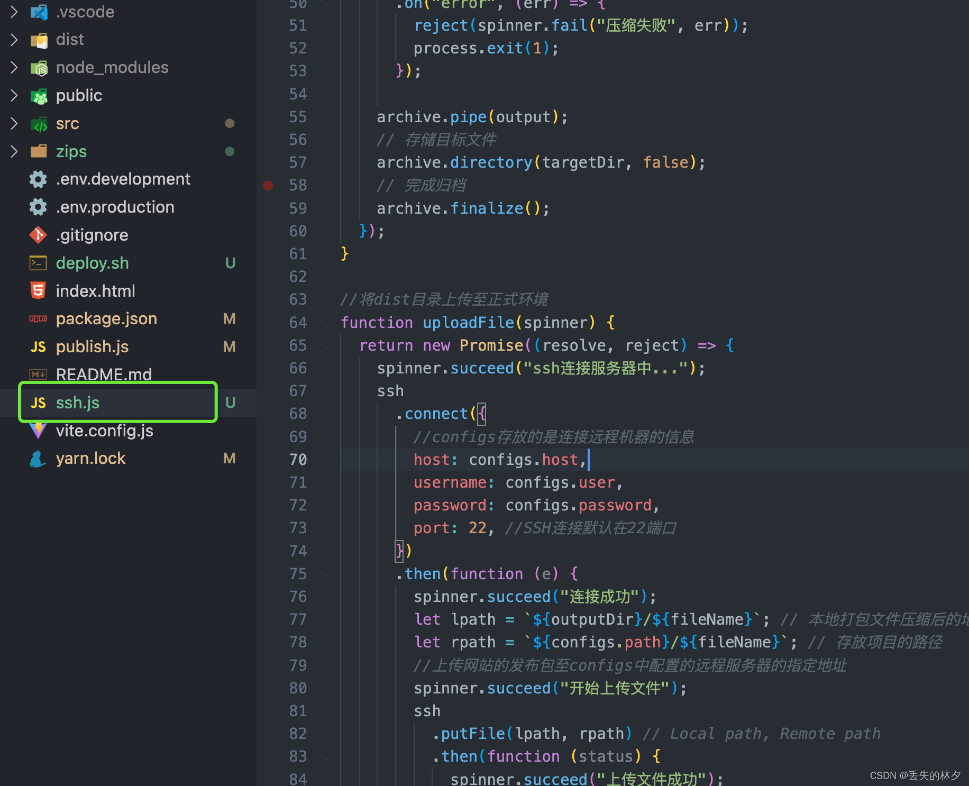Click the node_modules folder icon
969x786 pixels.
point(39,68)
